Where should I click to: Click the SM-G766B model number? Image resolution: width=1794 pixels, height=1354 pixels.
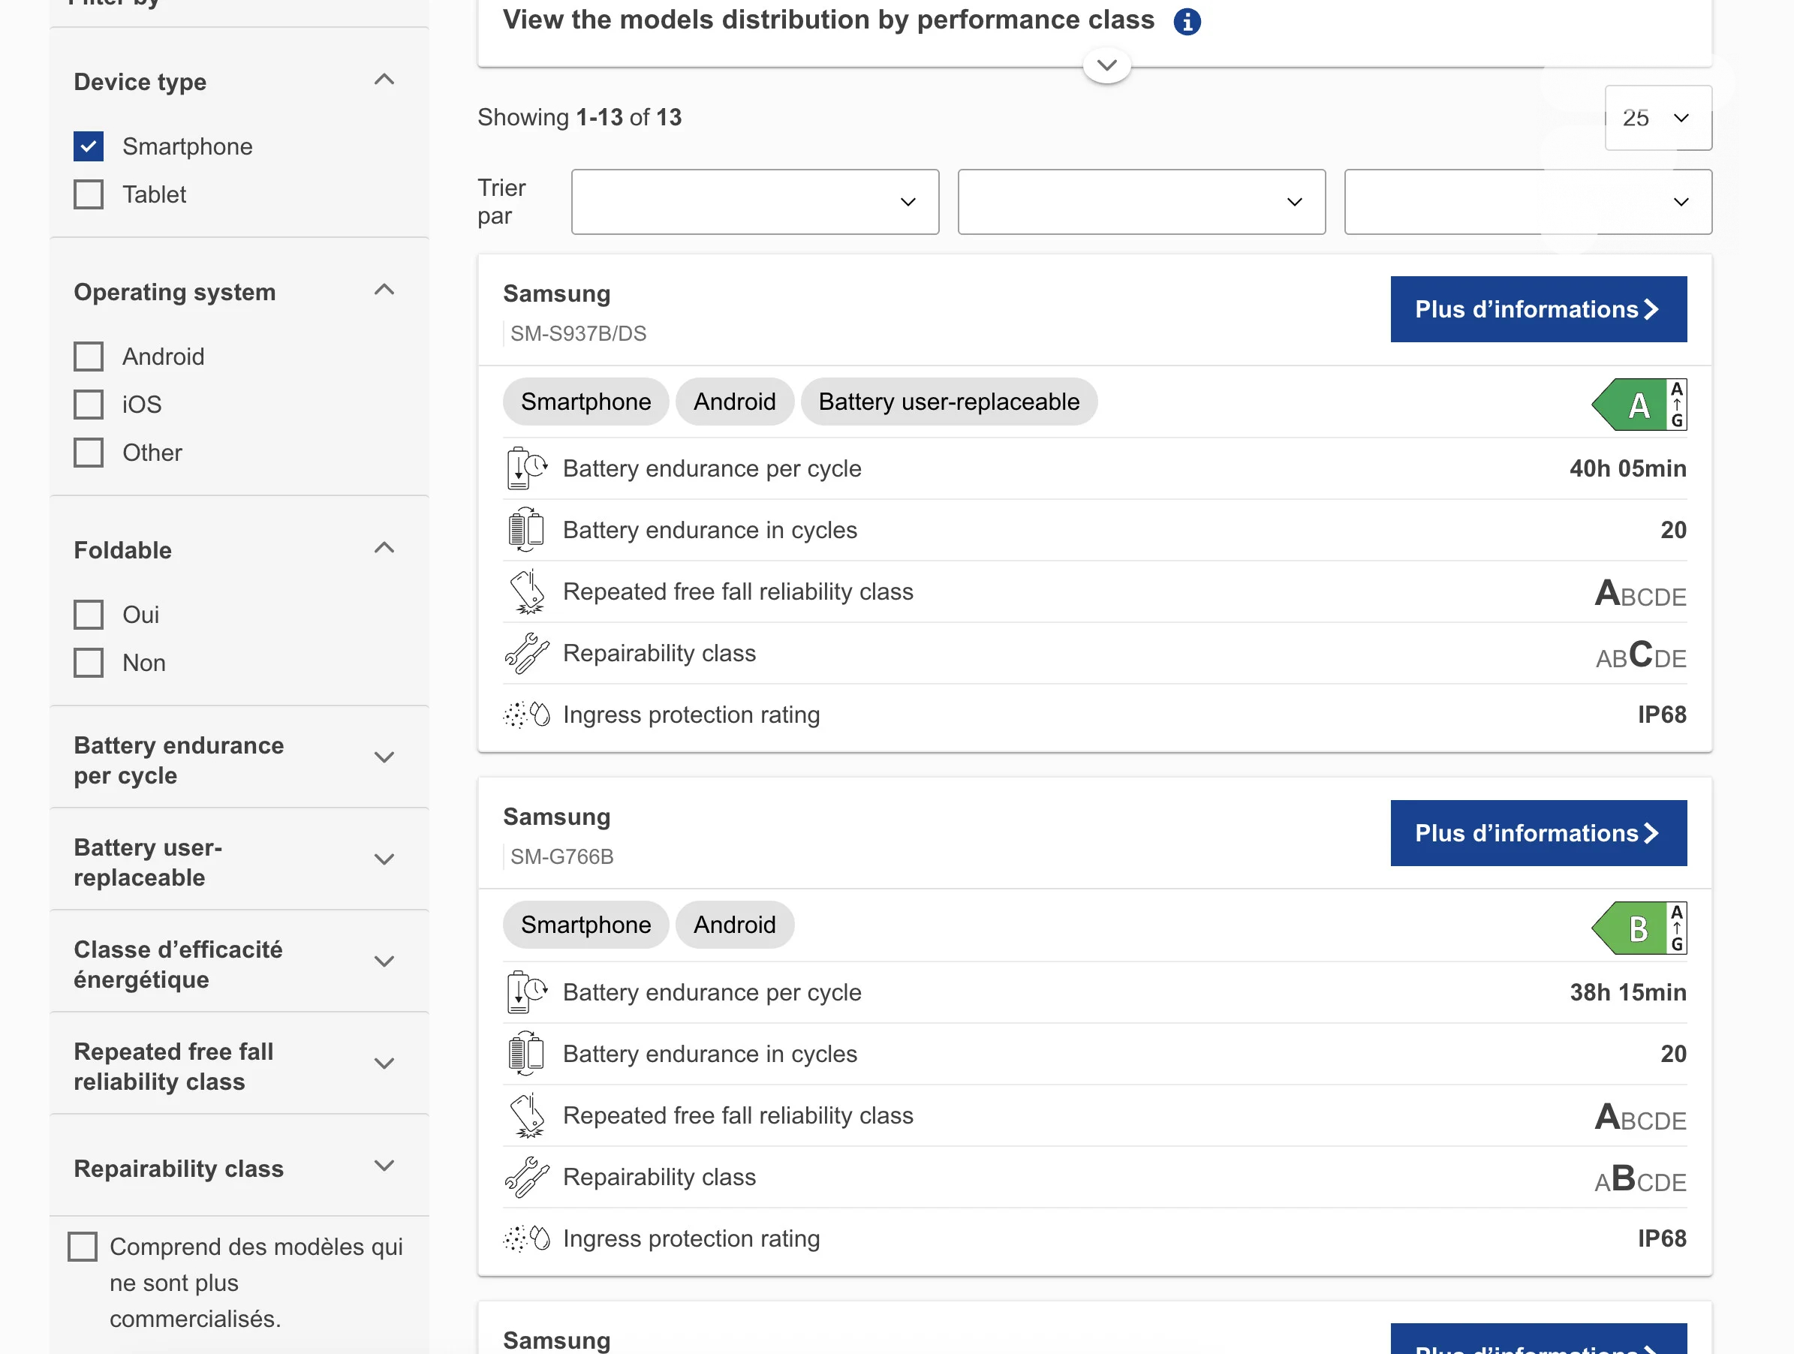coord(562,856)
